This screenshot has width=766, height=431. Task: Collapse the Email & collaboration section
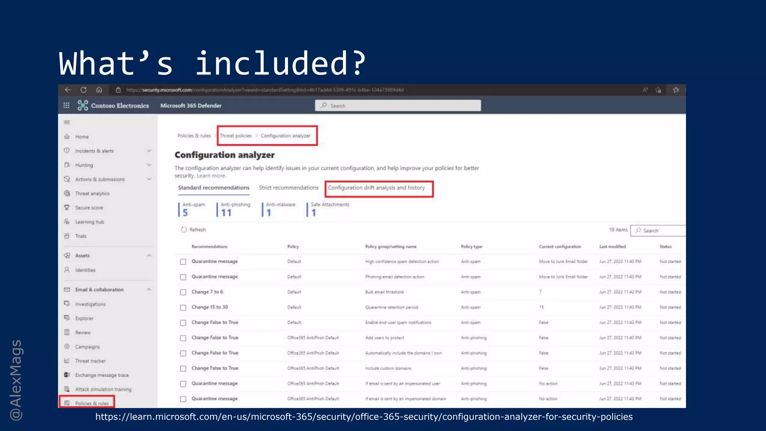click(149, 290)
